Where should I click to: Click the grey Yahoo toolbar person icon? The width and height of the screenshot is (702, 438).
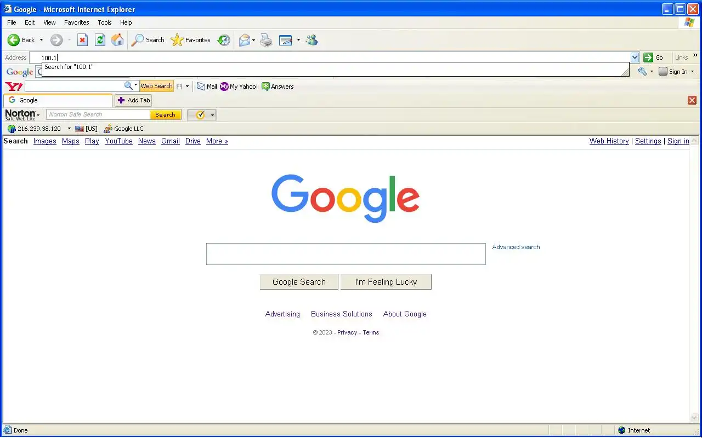[179, 87]
